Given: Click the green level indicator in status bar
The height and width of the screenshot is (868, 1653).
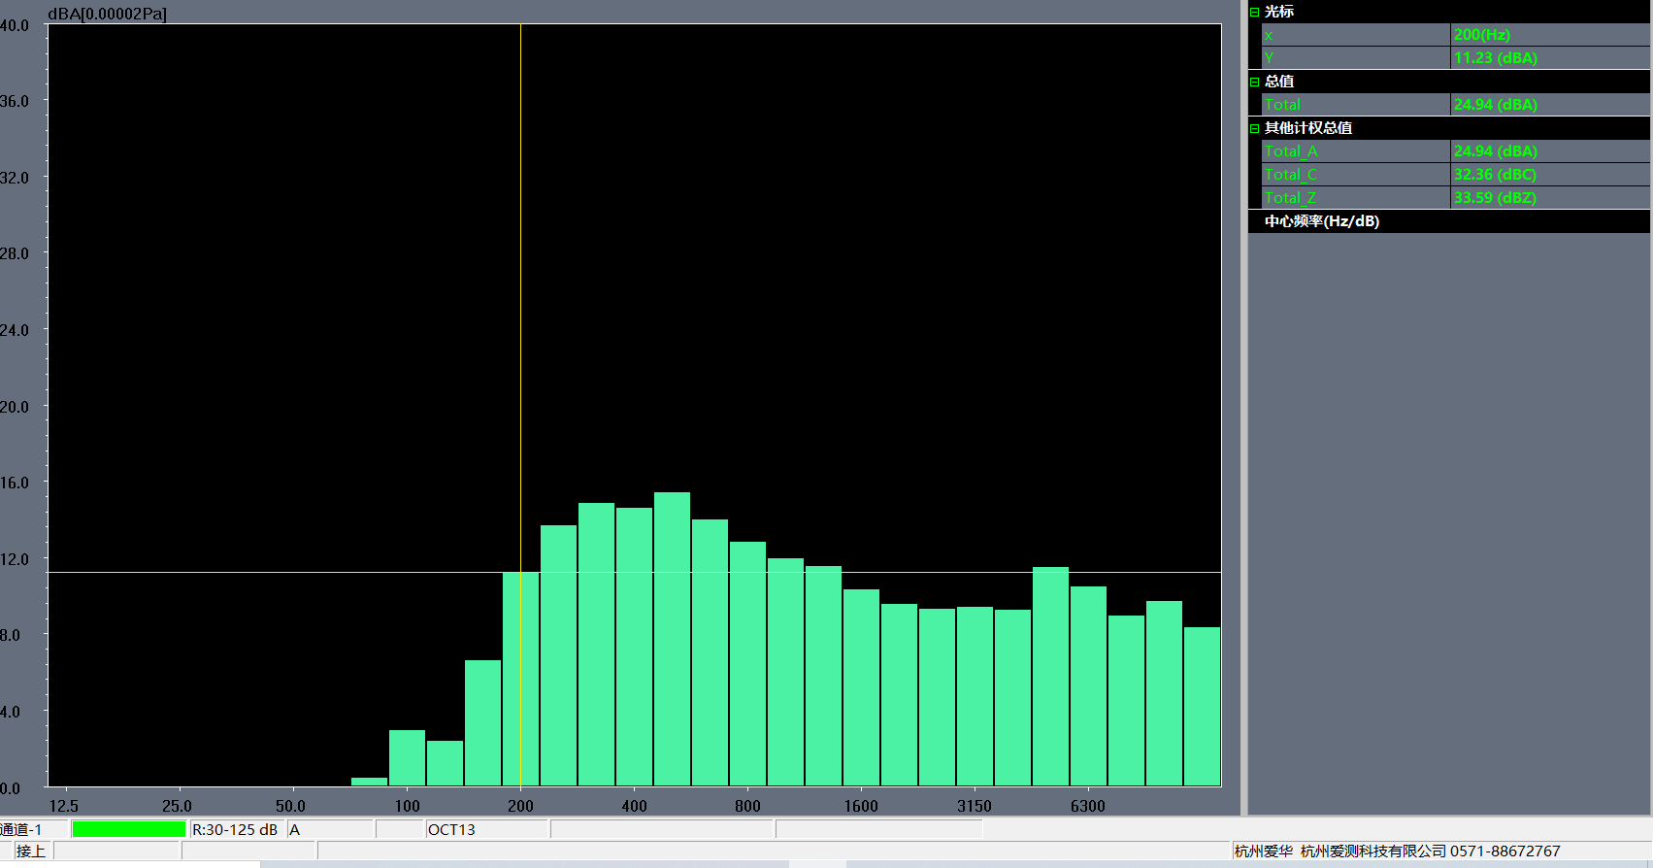Looking at the screenshot, I should [128, 829].
